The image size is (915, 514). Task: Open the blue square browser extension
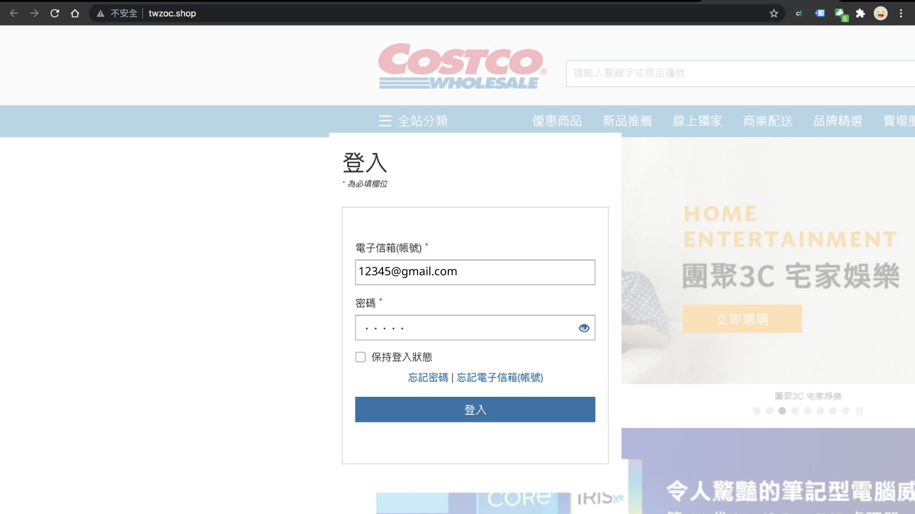coord(819,13)
